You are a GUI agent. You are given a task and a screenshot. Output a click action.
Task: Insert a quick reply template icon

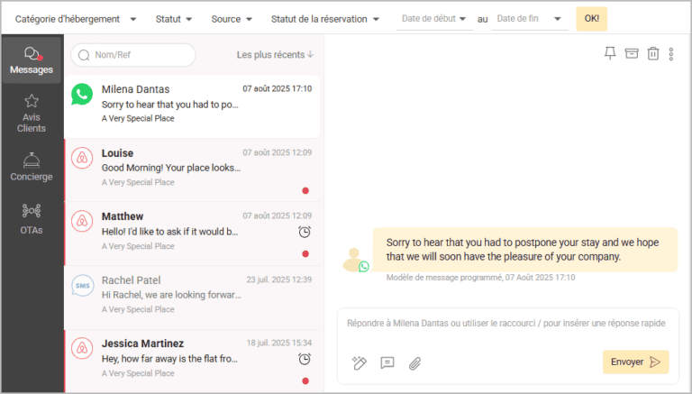[x=387, y=362]
